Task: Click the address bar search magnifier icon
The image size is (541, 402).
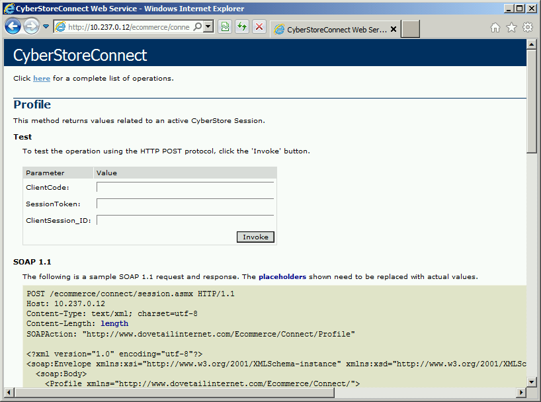Action: click(198, 27)
